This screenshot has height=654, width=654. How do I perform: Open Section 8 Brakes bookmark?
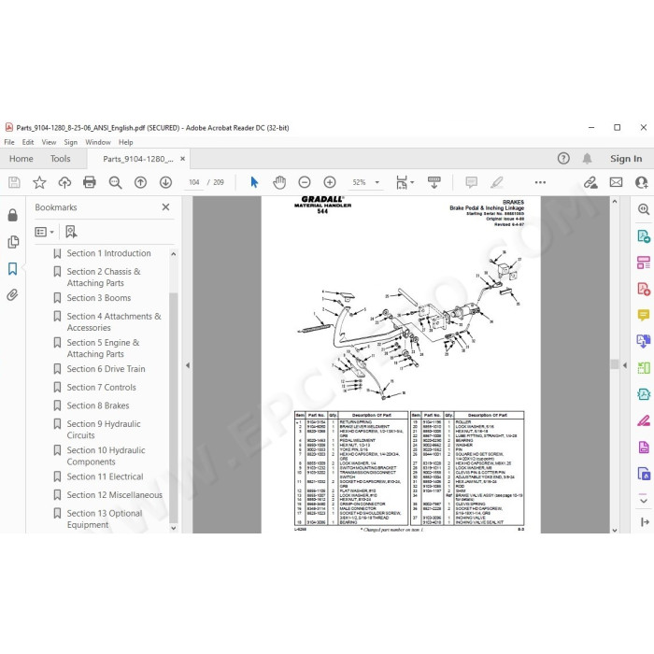98,405
